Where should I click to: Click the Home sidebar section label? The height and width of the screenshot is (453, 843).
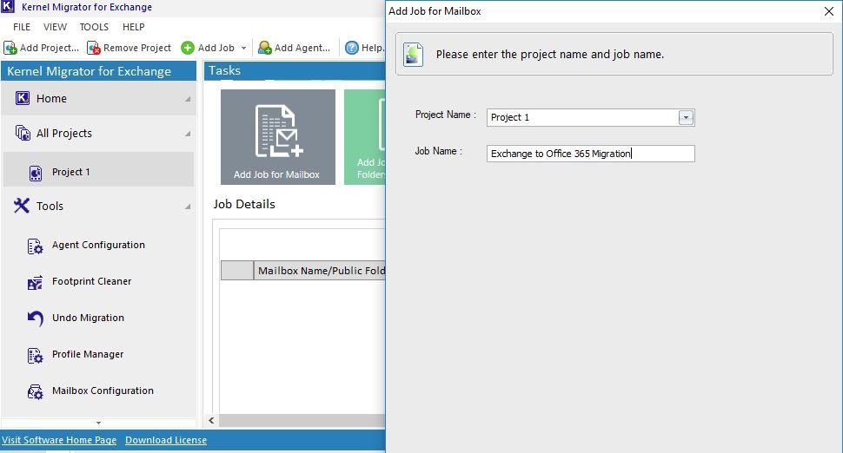point(51,98)
